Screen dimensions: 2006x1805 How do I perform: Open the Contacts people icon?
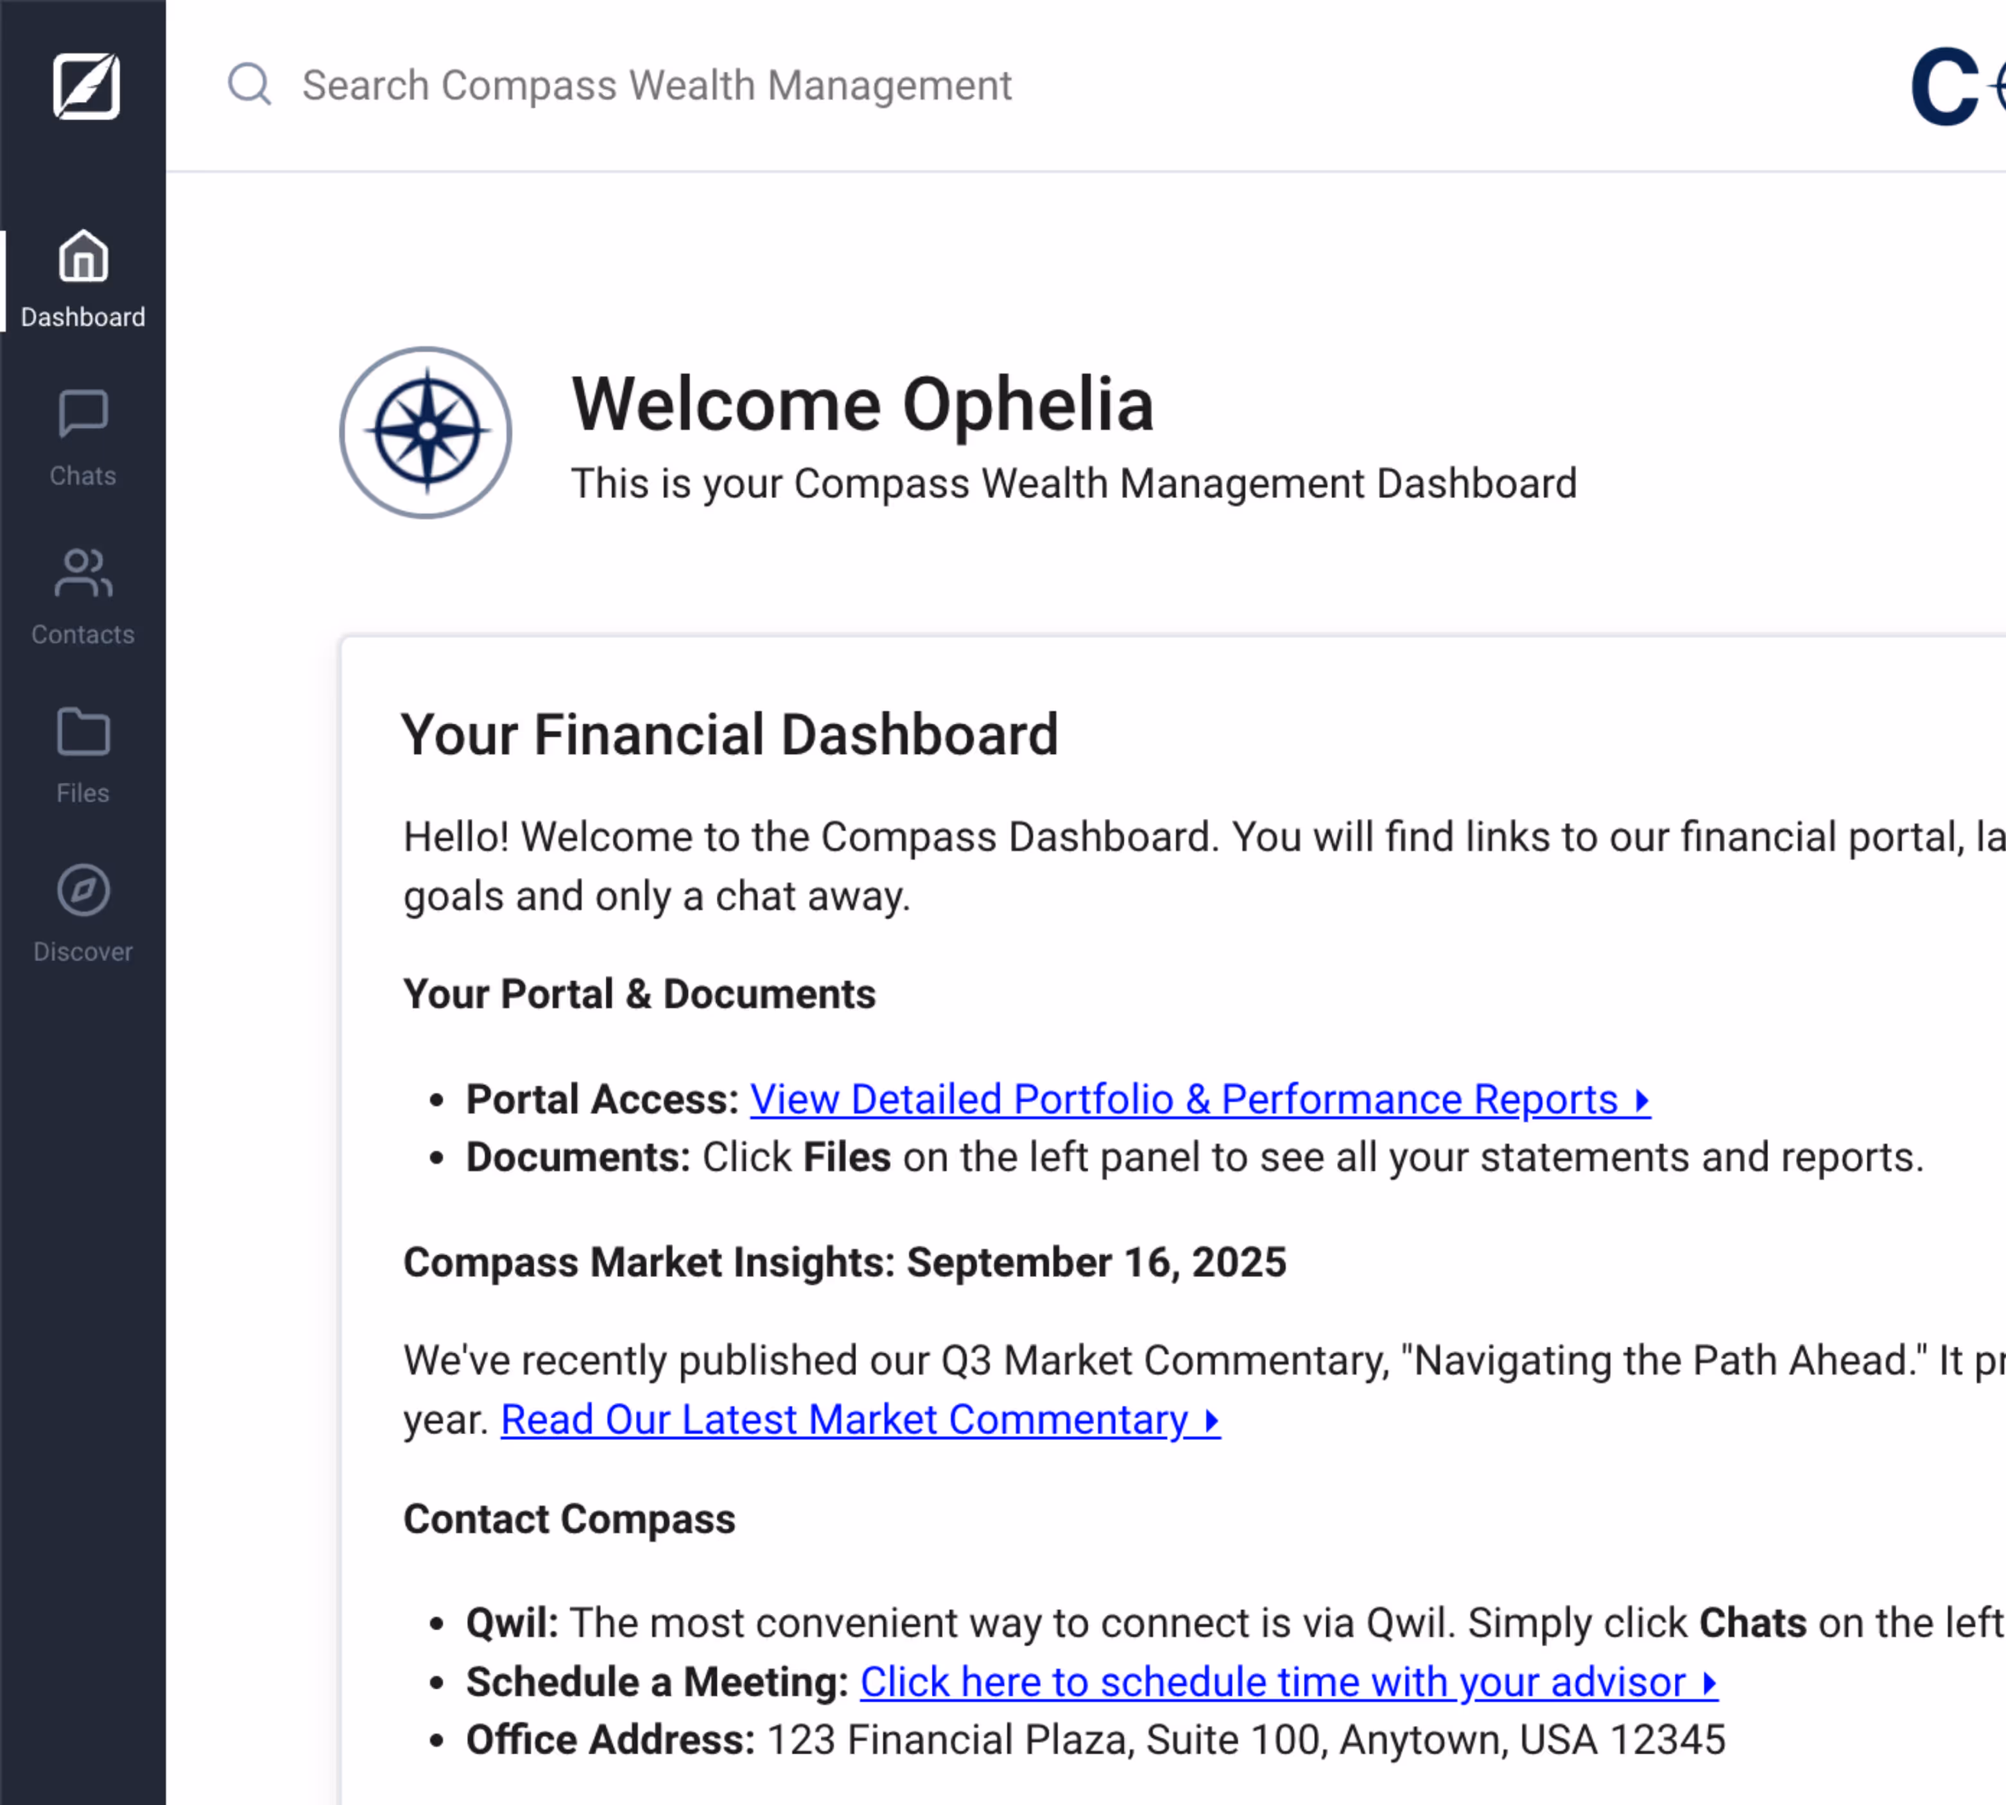click(83, 573)
